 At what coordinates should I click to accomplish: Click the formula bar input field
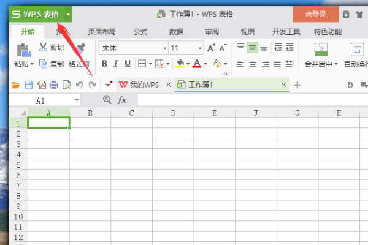(253, 100)
